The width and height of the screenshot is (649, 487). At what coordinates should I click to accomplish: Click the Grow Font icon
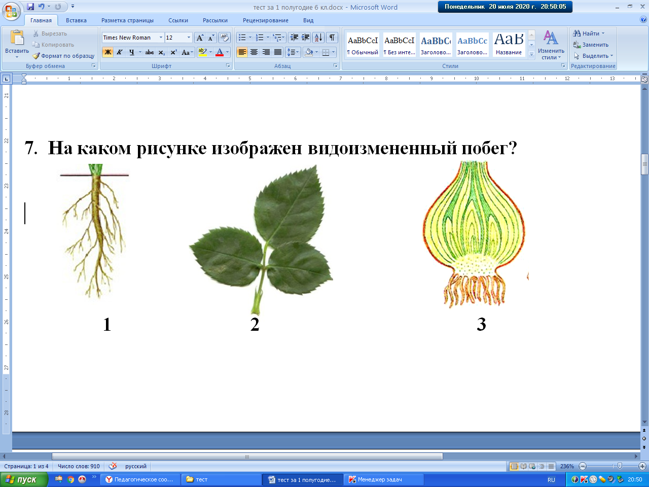pos(200,38)
